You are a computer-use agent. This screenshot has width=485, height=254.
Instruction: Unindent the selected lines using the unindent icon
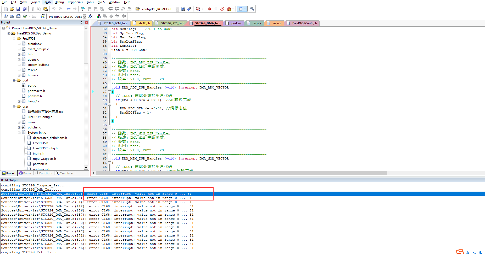pyautogui.click(x=117, y=9)
